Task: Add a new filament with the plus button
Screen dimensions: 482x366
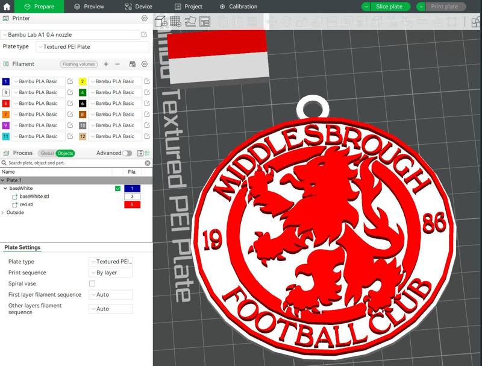Action: click(106, 64)
